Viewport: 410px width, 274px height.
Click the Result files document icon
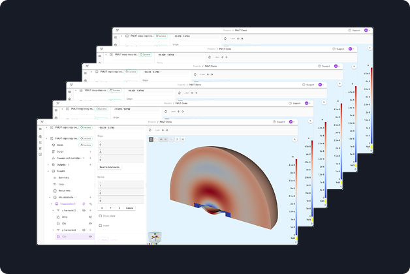pos(55,190)
